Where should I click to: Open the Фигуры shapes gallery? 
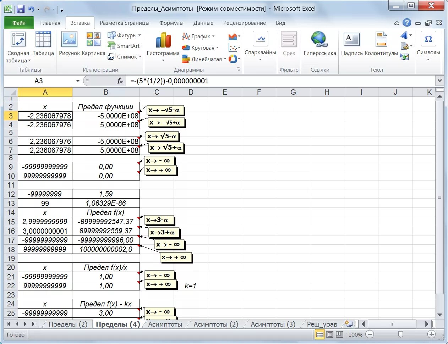coord(124,35)
